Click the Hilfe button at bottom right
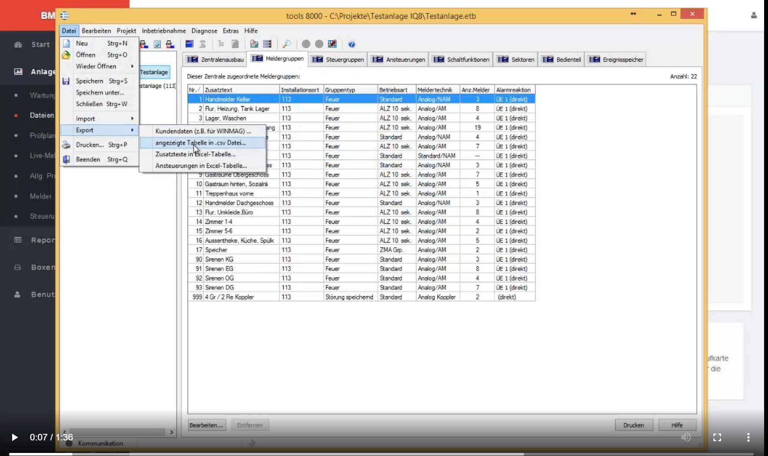The height and width of the screenshot is (456, 768). (x=677, y=425)
